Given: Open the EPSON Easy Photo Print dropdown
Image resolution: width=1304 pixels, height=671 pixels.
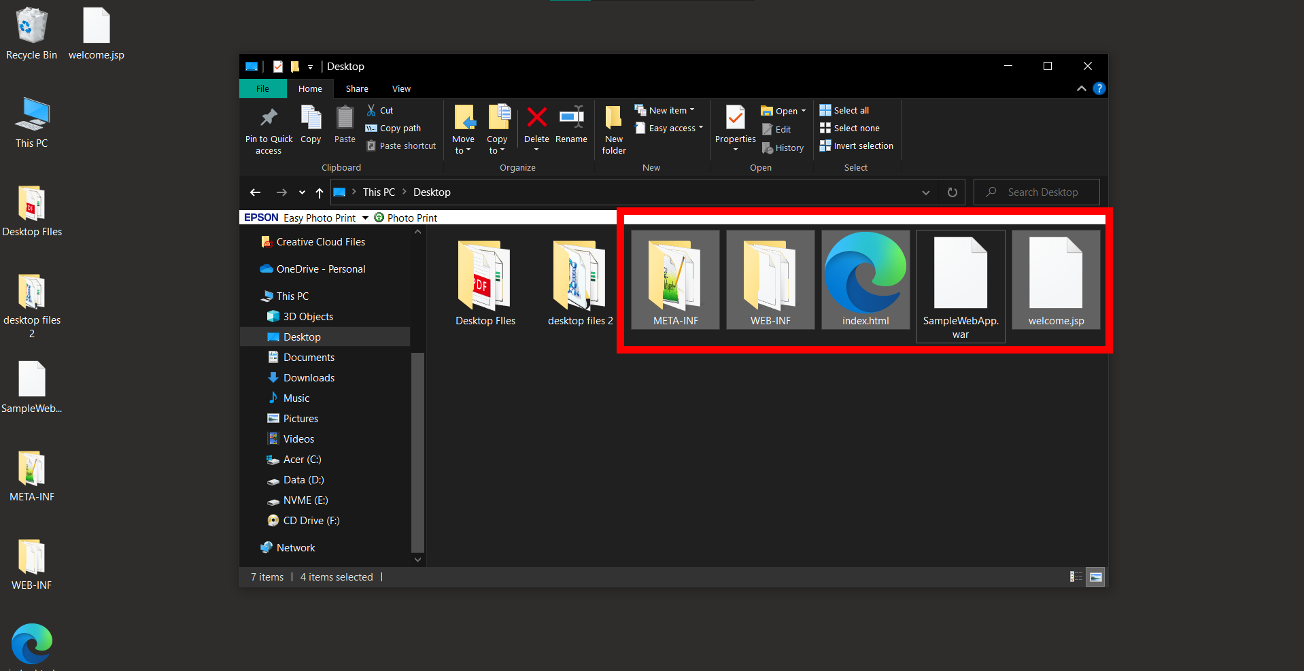Looking at the screenshot, I should pyautogui.click(x=365, y=218).
